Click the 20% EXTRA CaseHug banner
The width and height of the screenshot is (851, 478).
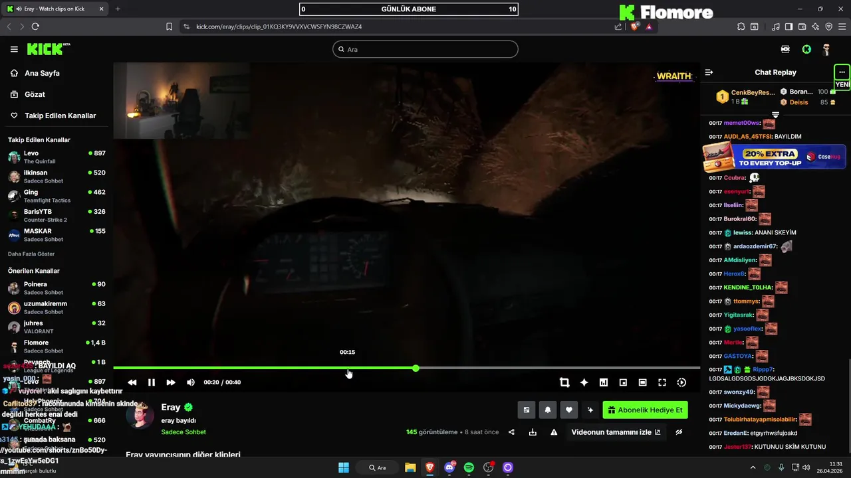[x=775, y=158]
